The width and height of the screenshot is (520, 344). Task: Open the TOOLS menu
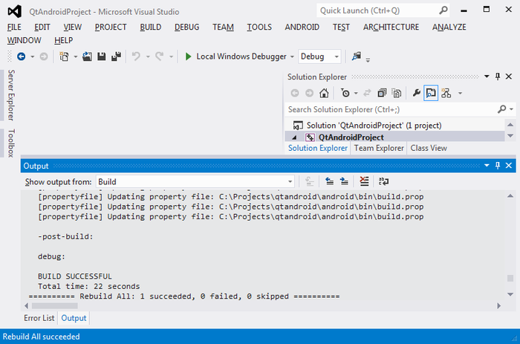[x=259, y=27]
